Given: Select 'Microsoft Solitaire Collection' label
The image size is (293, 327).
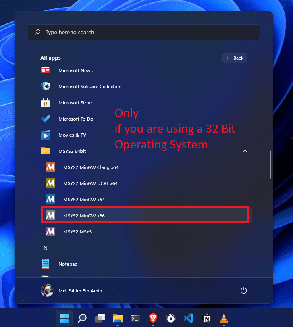Looking at the screenshot, I should coord(90,87).
